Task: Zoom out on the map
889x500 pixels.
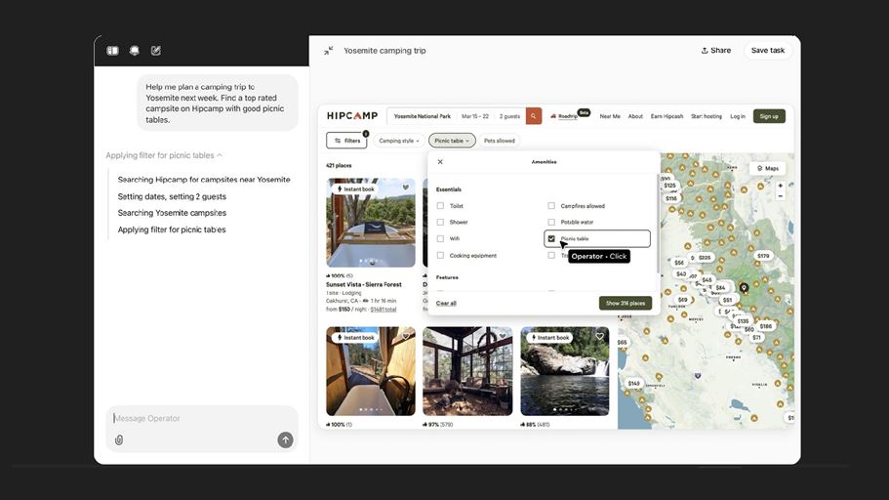Action: click(x=780, y=195)
